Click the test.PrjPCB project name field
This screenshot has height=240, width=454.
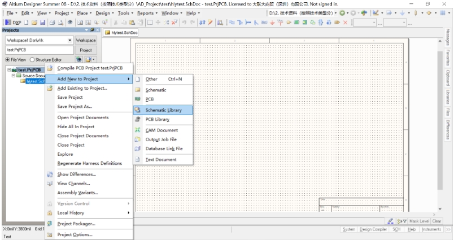[40, 50]
